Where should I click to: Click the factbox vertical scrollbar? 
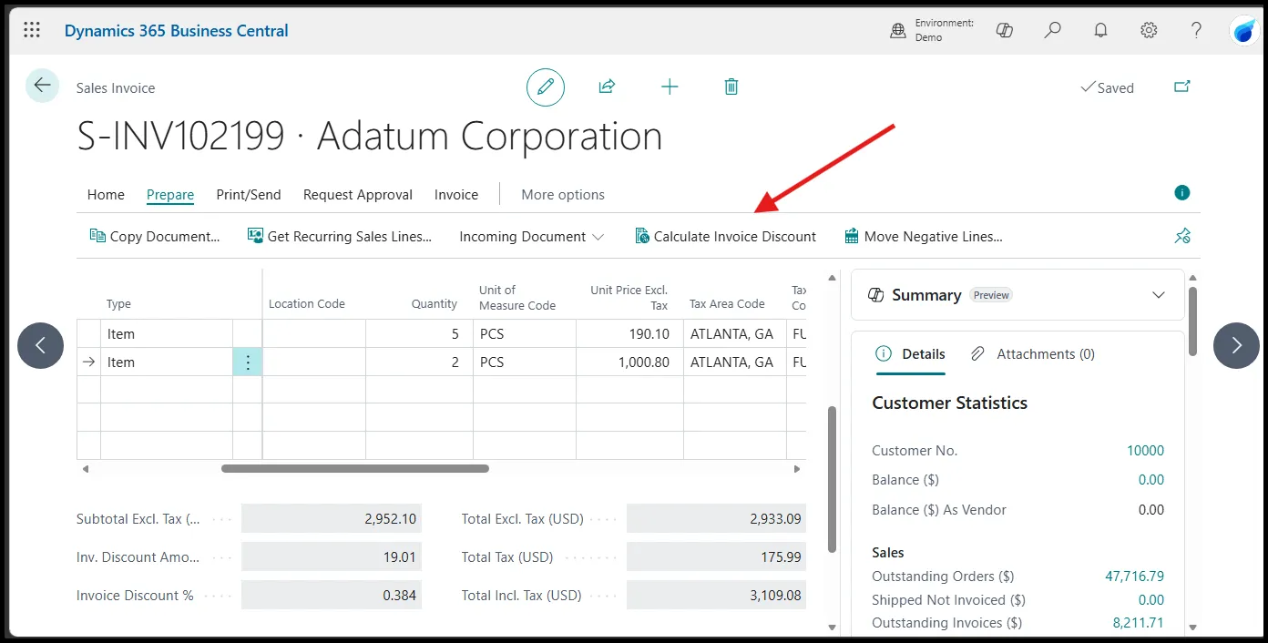click(x=1192, y=321)
